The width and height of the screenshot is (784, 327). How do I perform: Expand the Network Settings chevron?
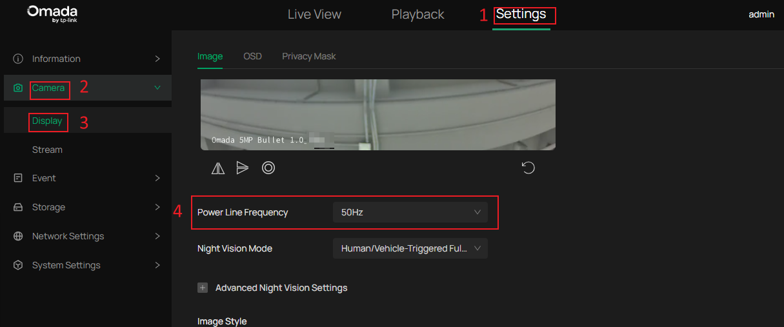point(157,236)
